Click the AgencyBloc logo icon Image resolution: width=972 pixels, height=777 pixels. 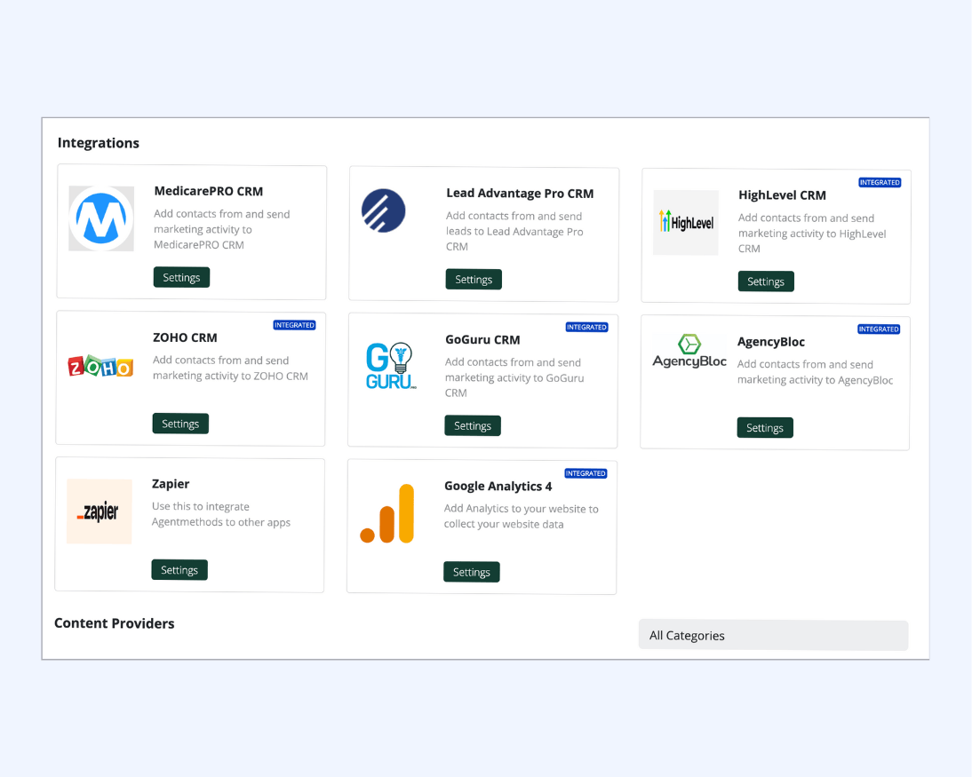click(x=689, y=351)
